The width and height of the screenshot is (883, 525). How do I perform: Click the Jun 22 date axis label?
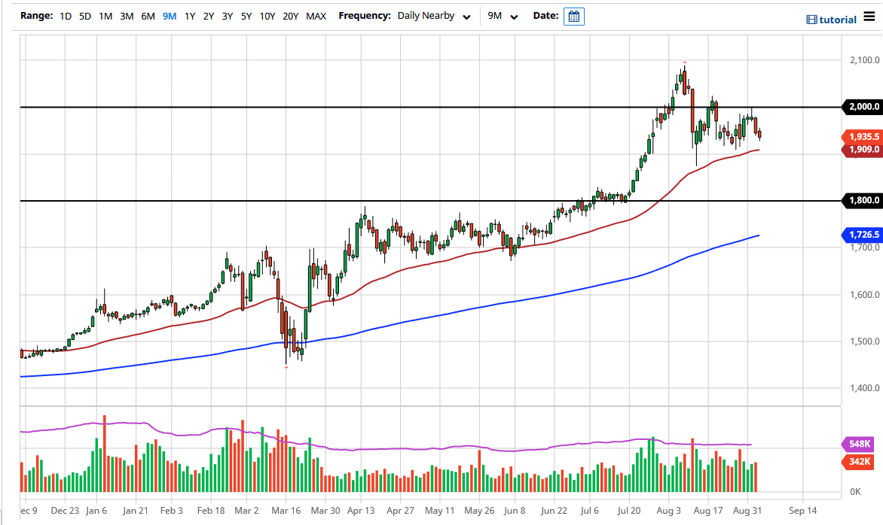[x=554, y=511]
